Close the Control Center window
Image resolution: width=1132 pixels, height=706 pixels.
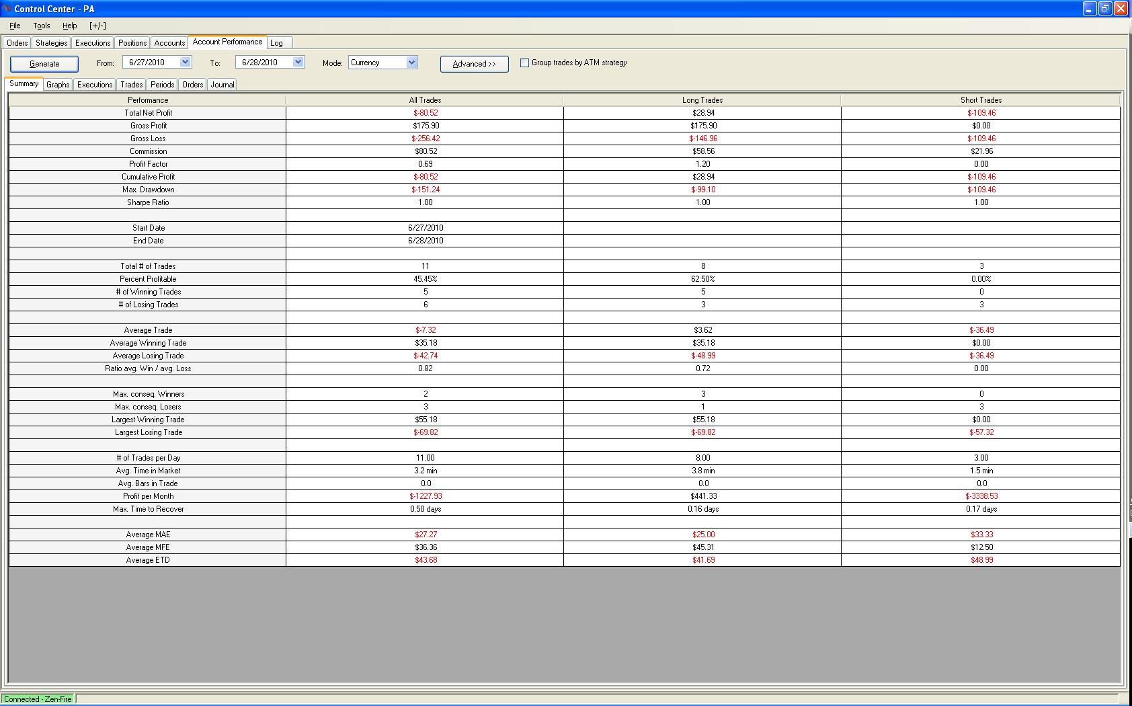1121,9
